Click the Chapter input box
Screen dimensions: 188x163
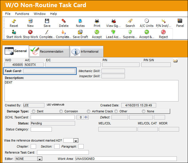click(x=33, y=146)
